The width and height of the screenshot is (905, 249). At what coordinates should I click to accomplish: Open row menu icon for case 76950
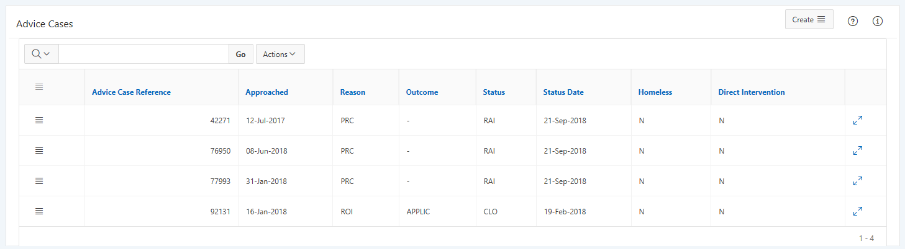(x=39, y=151)
